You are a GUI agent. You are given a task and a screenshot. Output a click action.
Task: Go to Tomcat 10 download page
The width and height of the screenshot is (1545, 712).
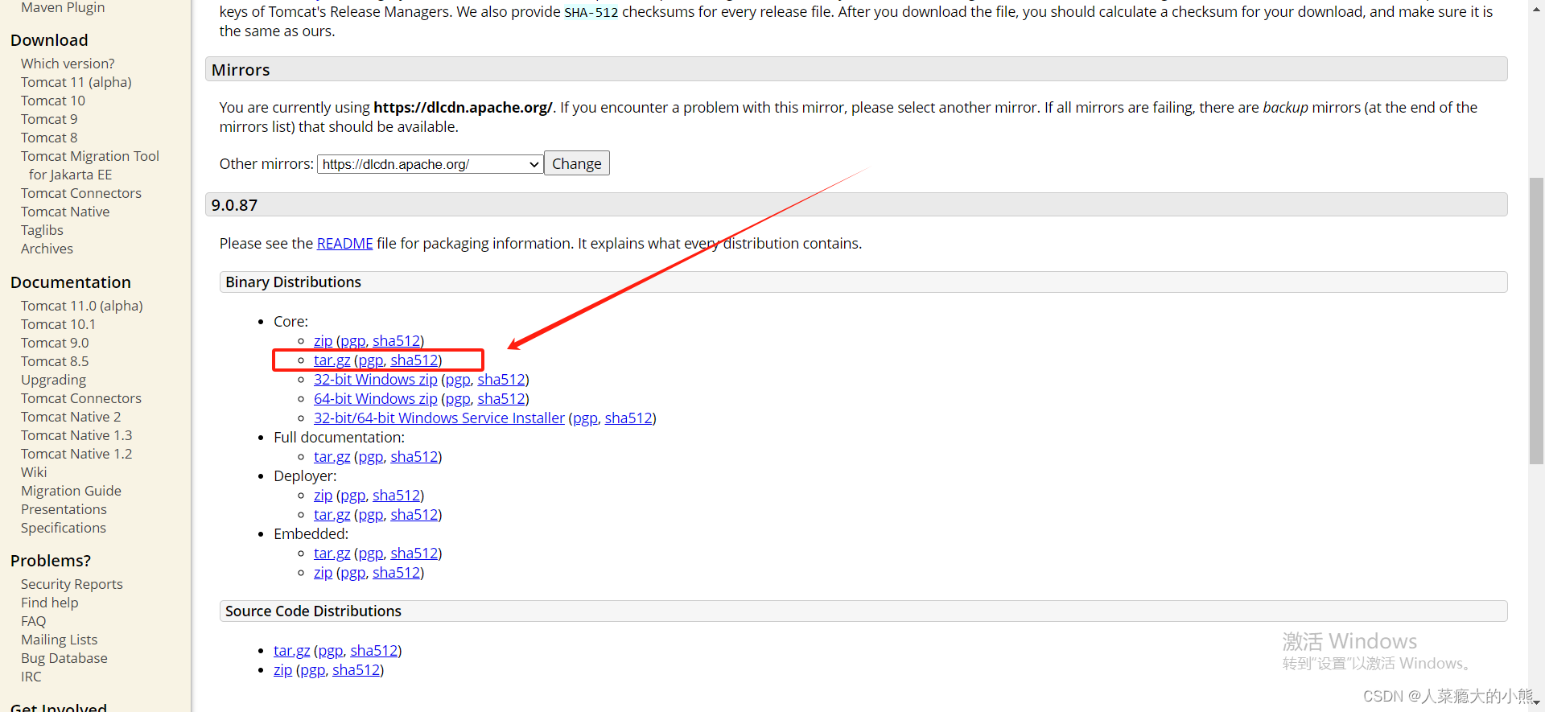click(53, 101)
